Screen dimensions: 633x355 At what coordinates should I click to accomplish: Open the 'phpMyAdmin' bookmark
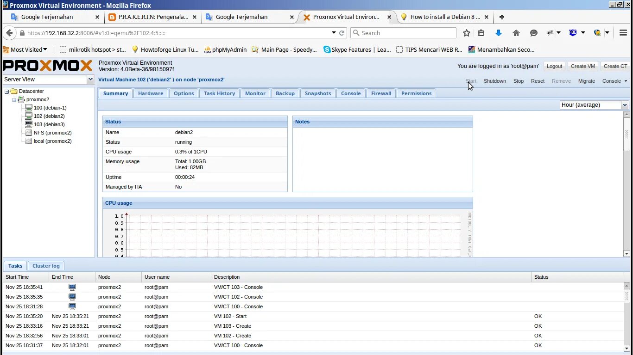tap(225, 49)
